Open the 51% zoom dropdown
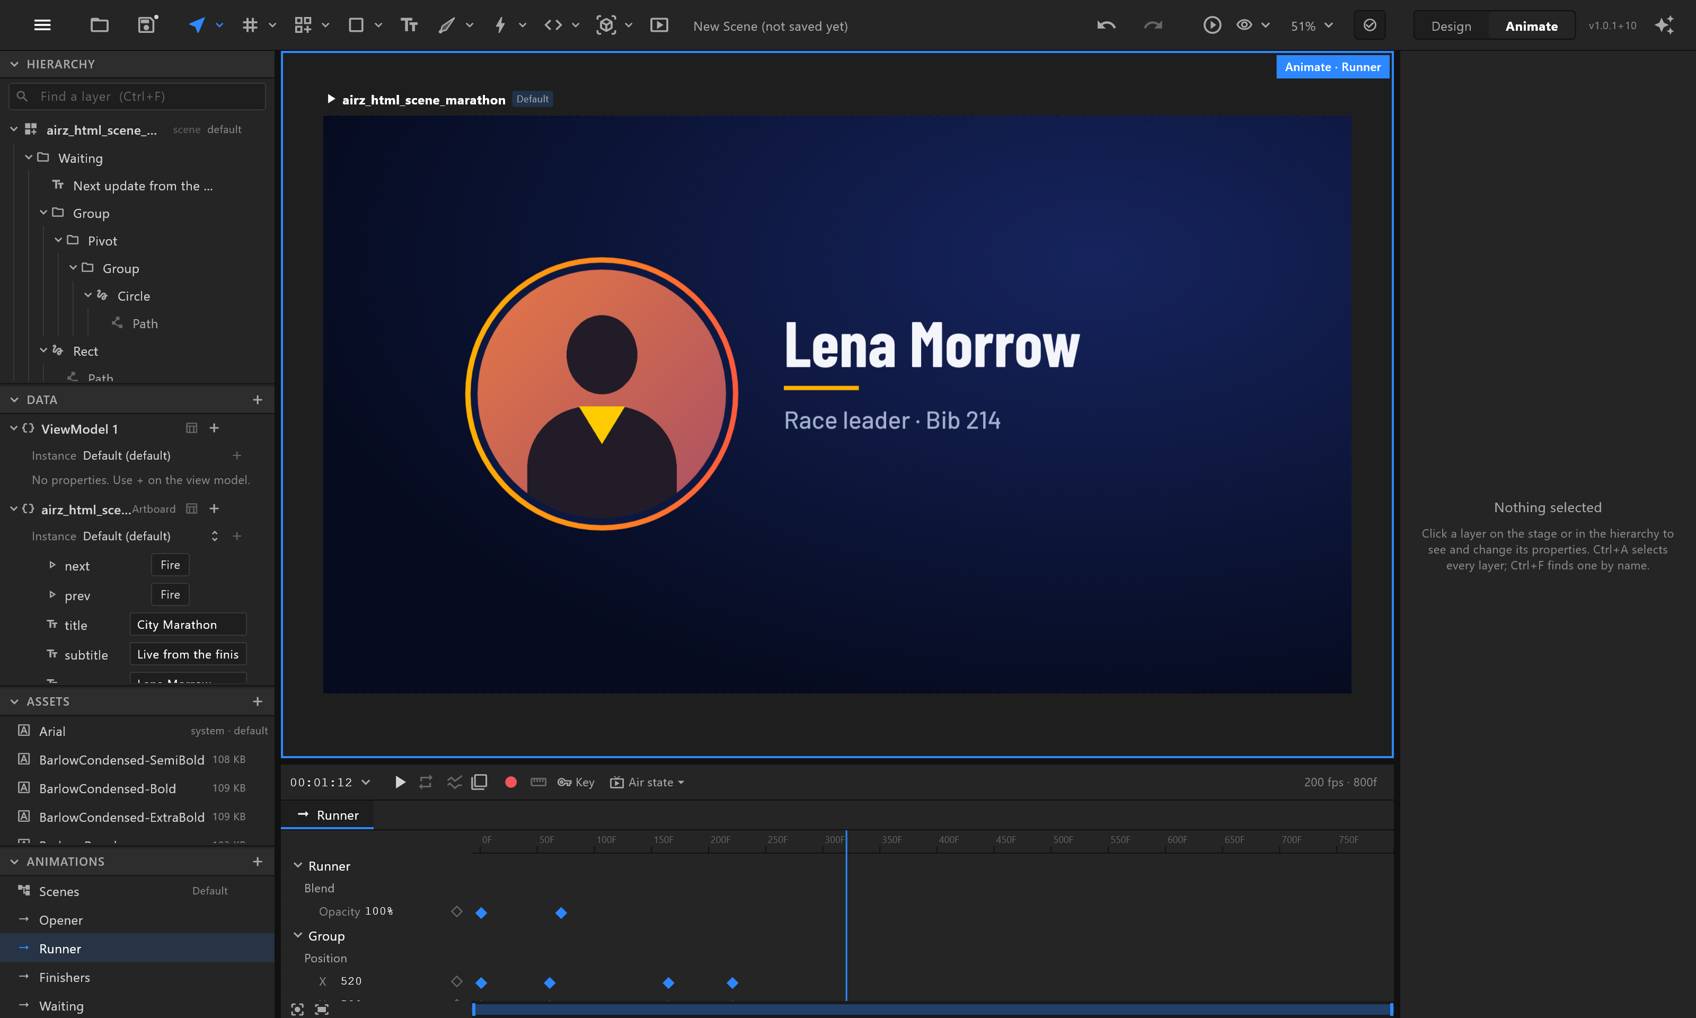1696x1018 pixels. (x=1311, y=26)
